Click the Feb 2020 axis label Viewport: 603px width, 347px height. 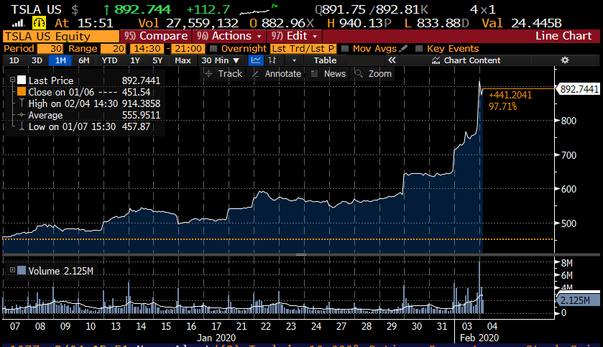click(x=479, y=338)
